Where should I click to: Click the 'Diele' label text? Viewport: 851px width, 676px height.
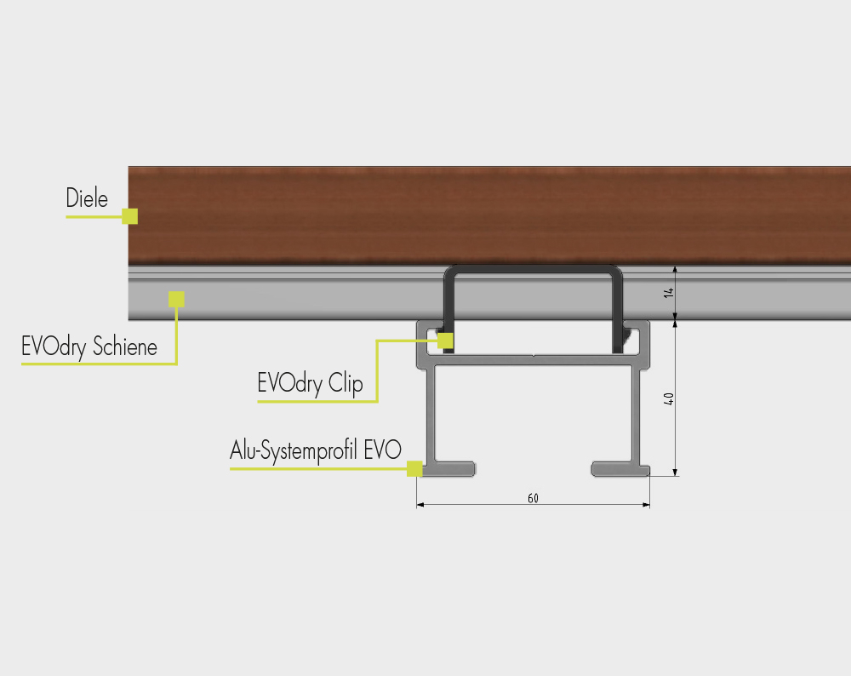point(87,199)
